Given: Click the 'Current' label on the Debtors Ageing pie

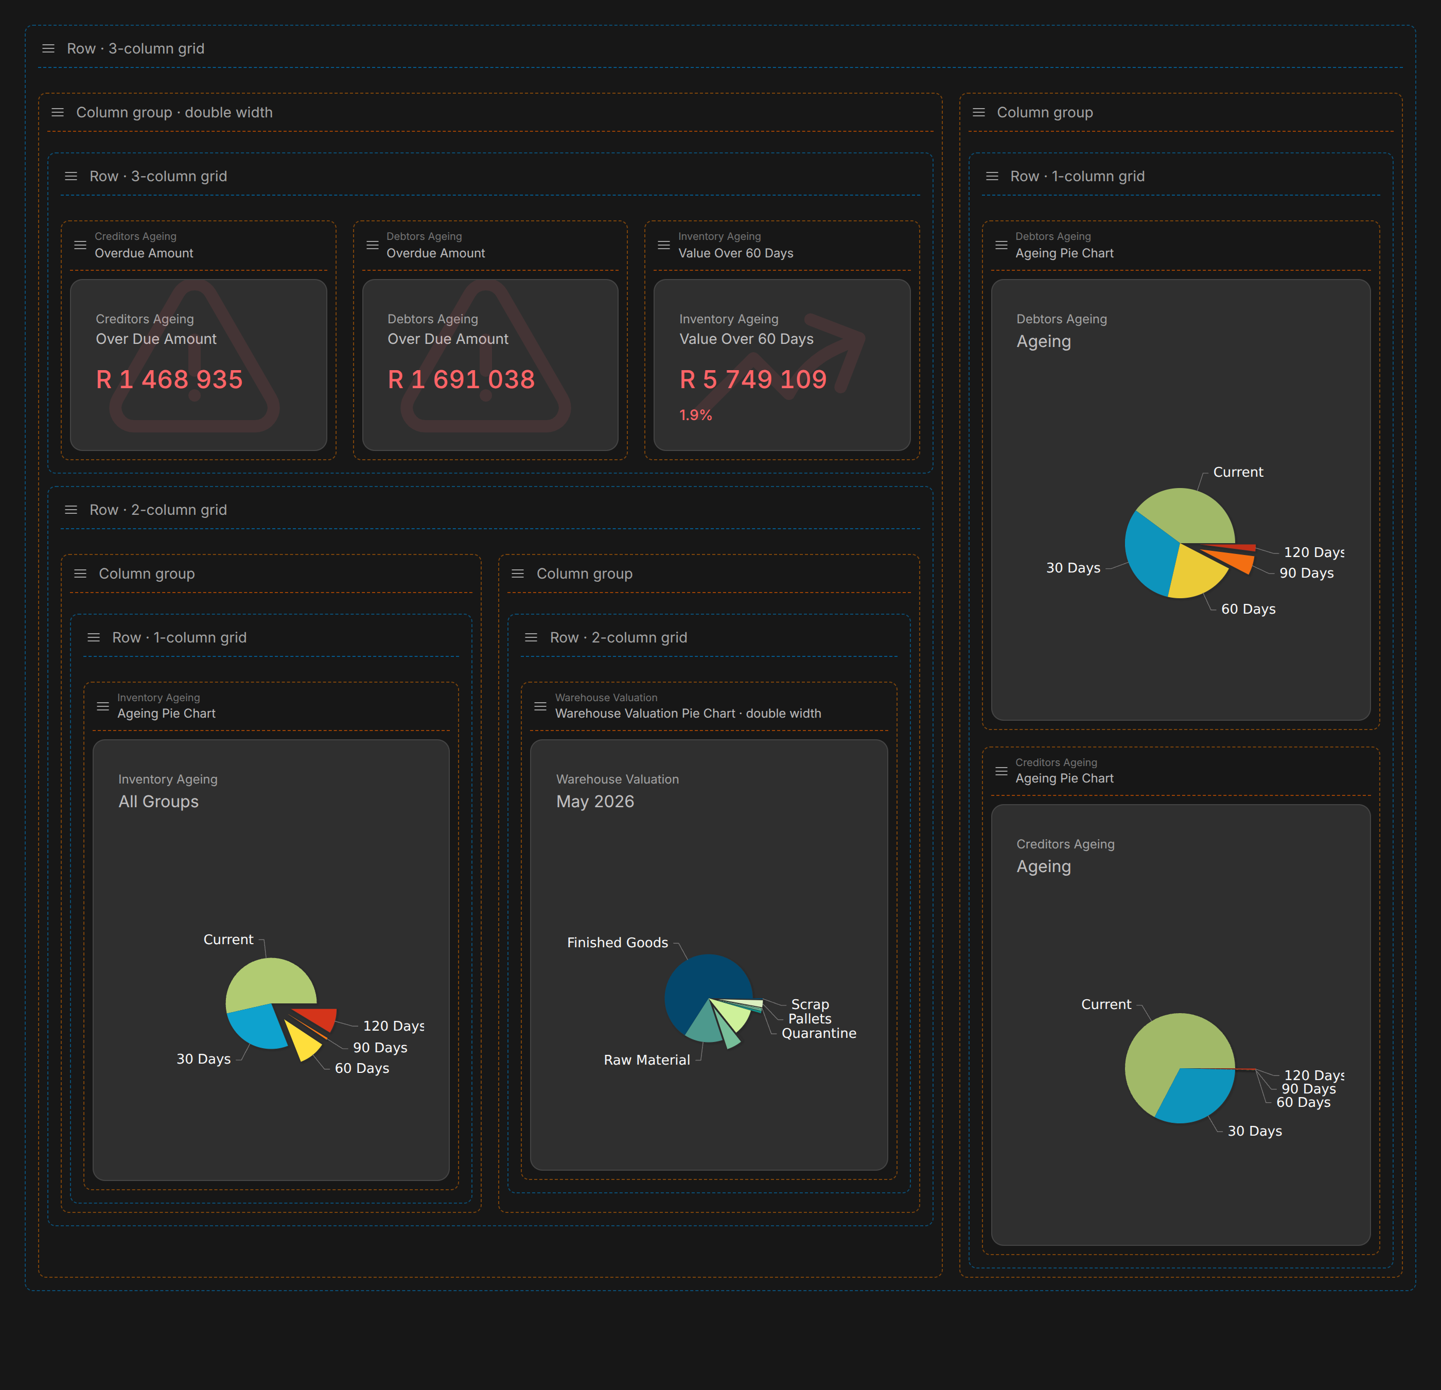Looking at the screenshot, I should 1238,472.
